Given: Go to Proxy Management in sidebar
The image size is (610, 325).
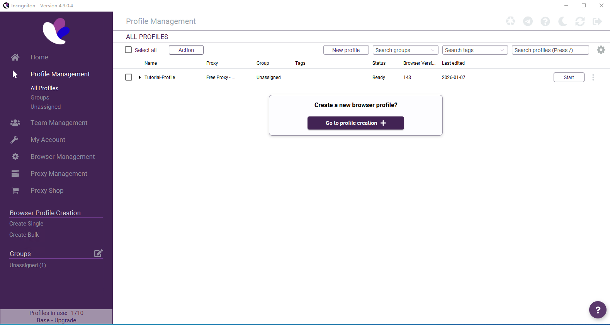Looking at the screenshot, I should (59, 173).
